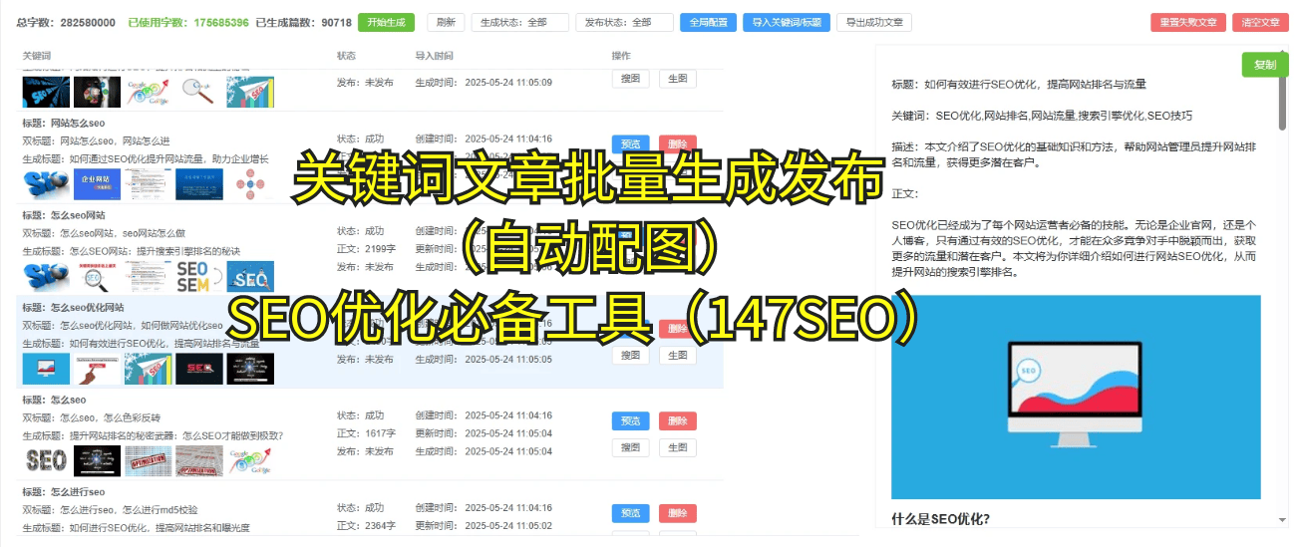The image size is (1296, 548).
Task: Click 预览 for the 怎么seo article
Action: 630,421
